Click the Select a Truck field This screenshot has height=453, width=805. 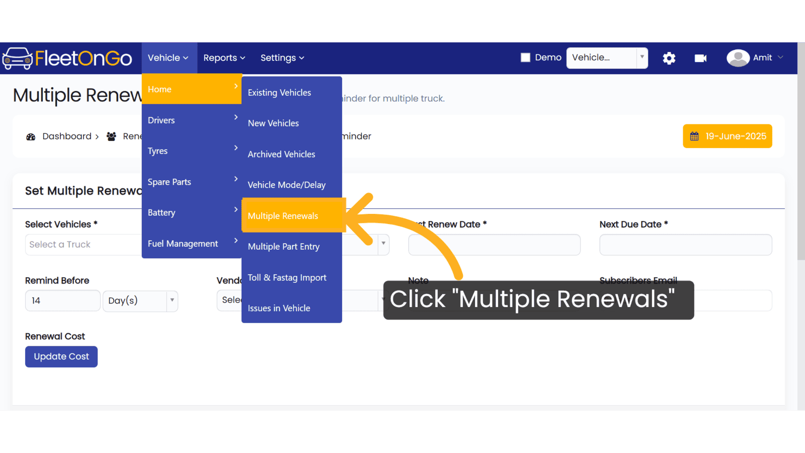point(84,245)
